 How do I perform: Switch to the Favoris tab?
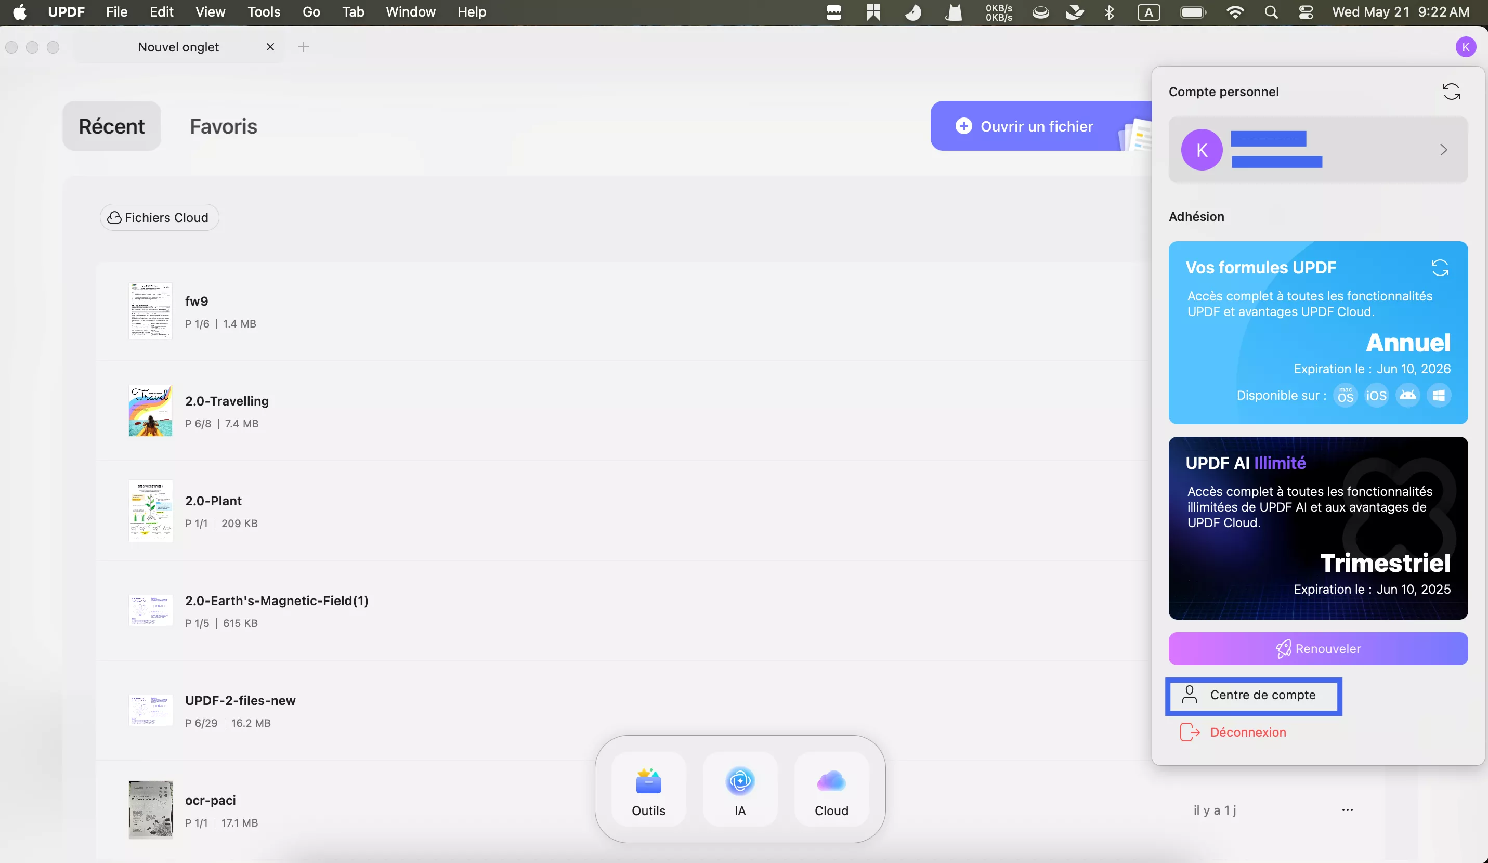pos(223,126)
